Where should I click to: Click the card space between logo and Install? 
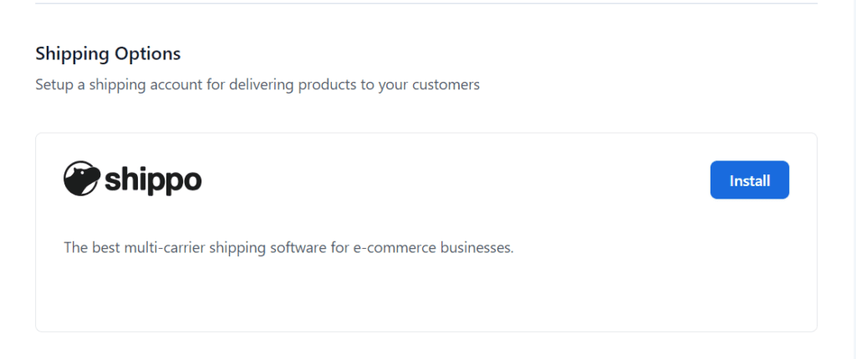pos(451,180)
